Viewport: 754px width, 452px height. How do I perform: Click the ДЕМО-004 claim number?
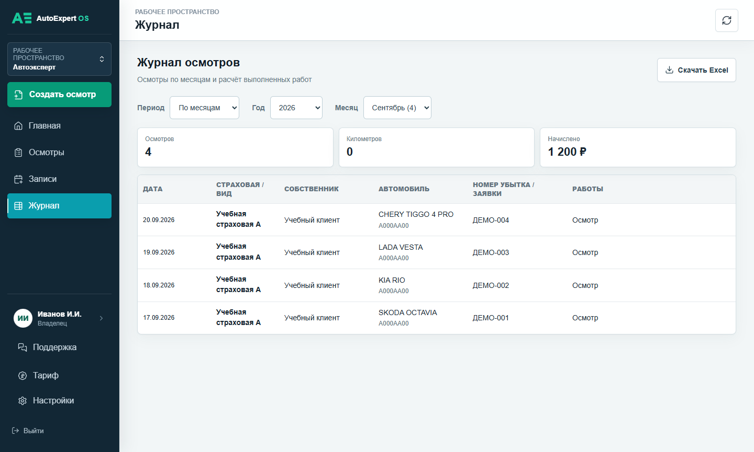(x=491, y=220)
